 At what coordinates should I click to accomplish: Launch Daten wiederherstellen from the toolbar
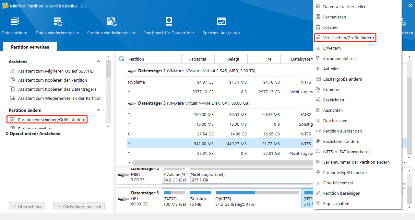click(57, 26)
